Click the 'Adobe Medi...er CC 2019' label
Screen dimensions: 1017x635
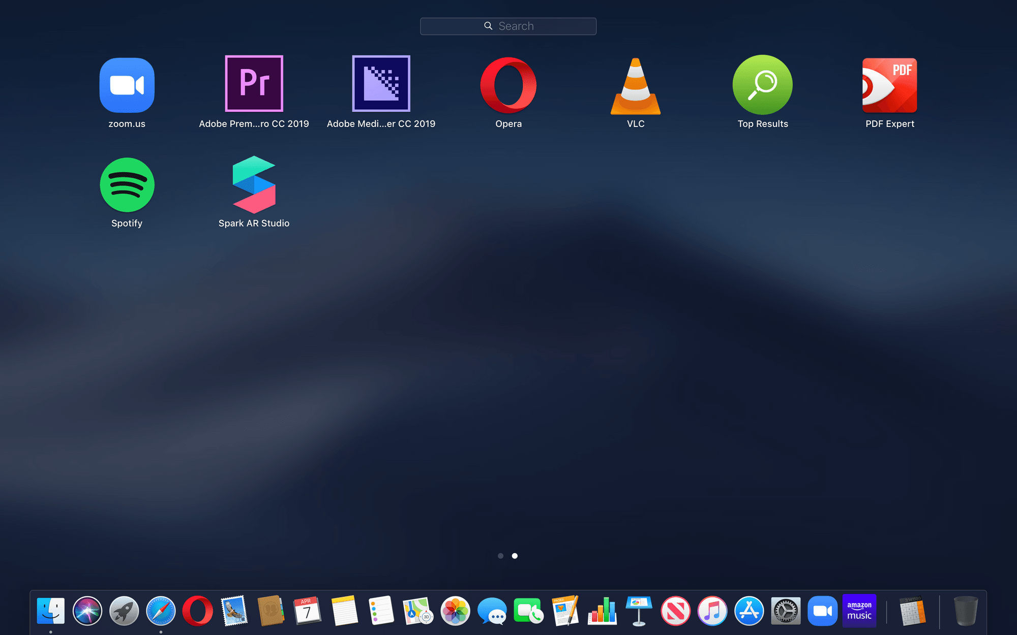[381, 123]
